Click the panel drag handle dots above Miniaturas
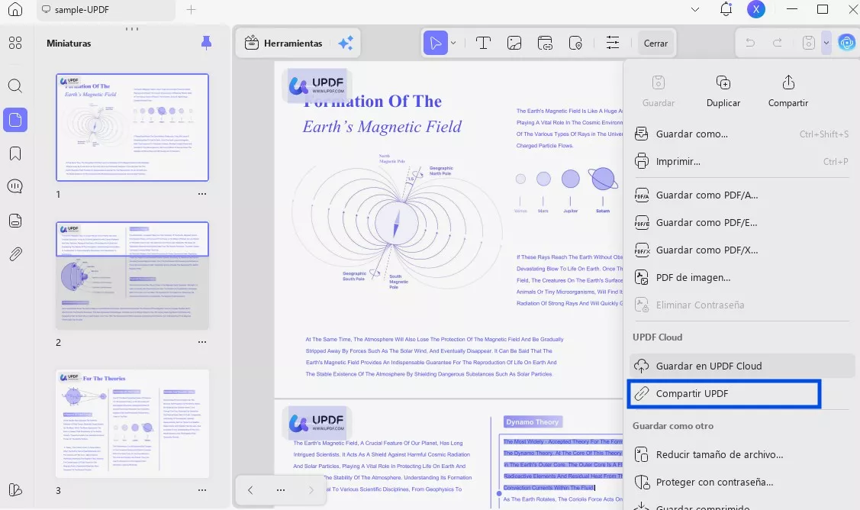The image size is (860, 510). [131, 28]
